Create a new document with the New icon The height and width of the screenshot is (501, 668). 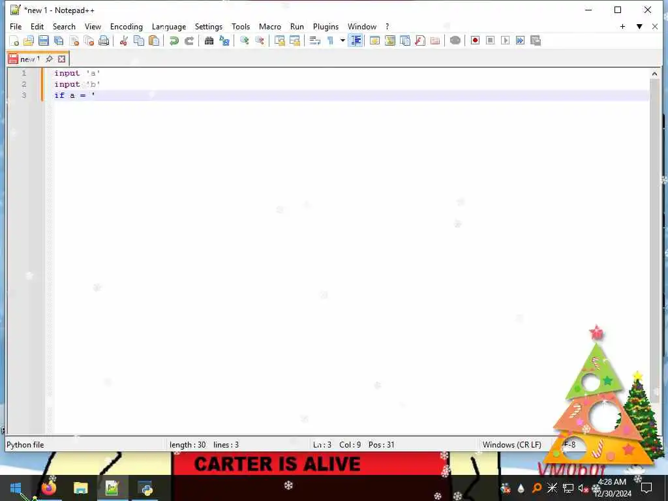[x=14, y=40]
